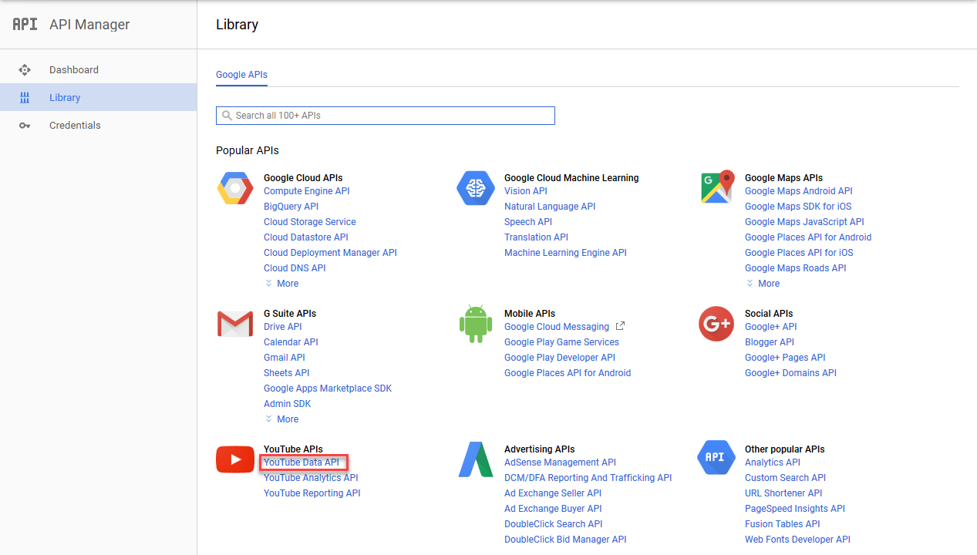This screenshot has height=555, width=977.
Task: Select Library in the sidebar
Action: click(98, 97)
